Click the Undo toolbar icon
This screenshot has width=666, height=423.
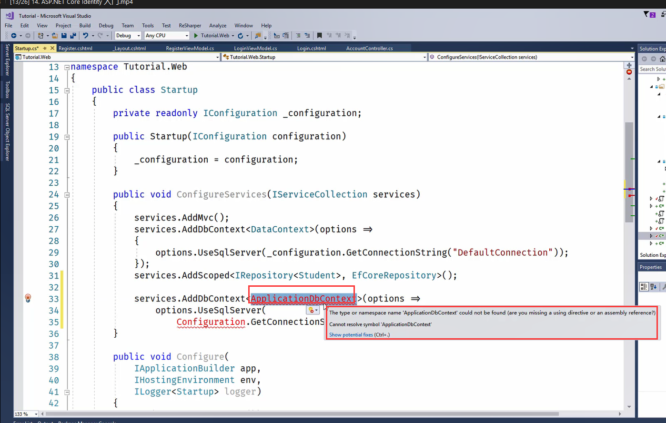pos(85,36)
